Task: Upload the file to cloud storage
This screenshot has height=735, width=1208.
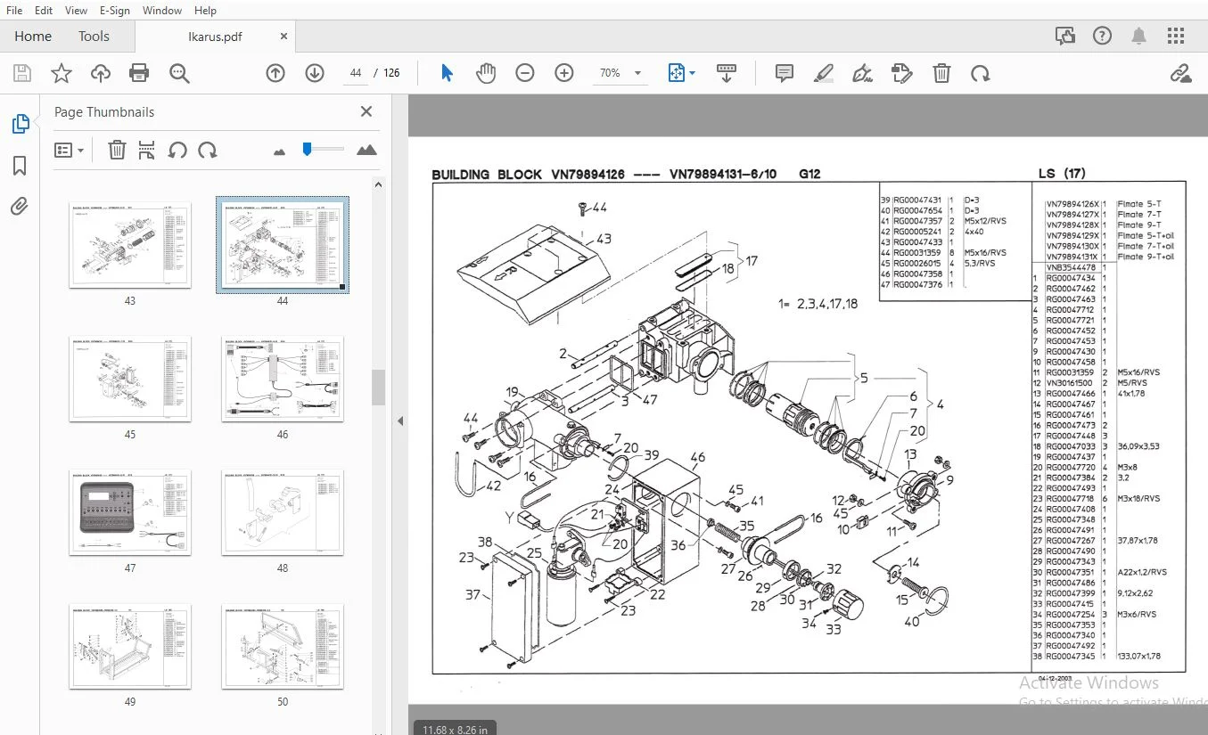Action: coord(100,73)
